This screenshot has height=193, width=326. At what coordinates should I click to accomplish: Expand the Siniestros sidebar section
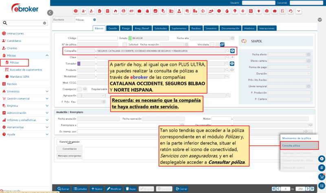point(47,91)
